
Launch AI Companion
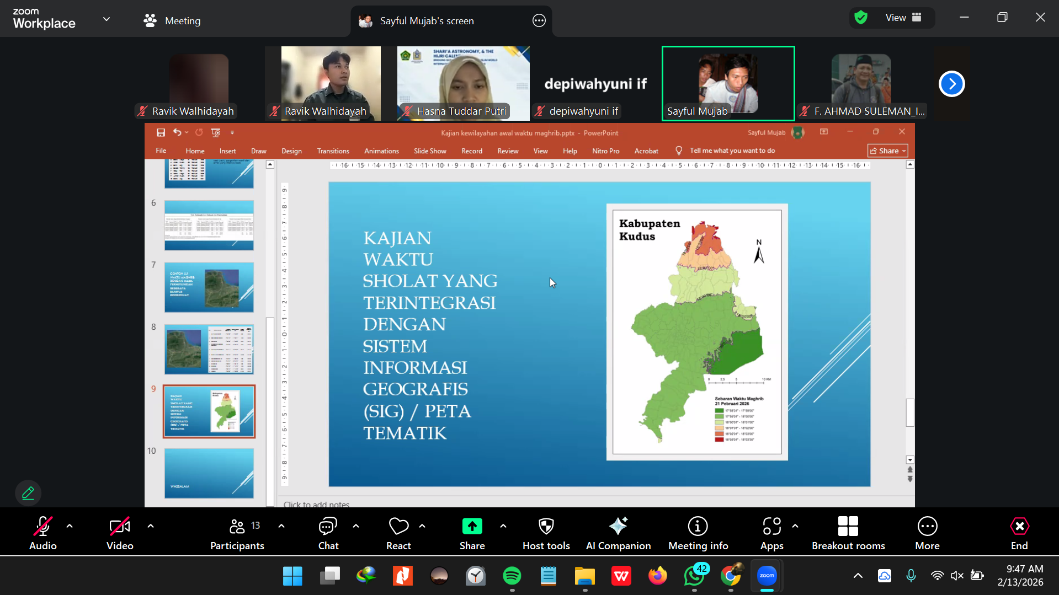618,533
